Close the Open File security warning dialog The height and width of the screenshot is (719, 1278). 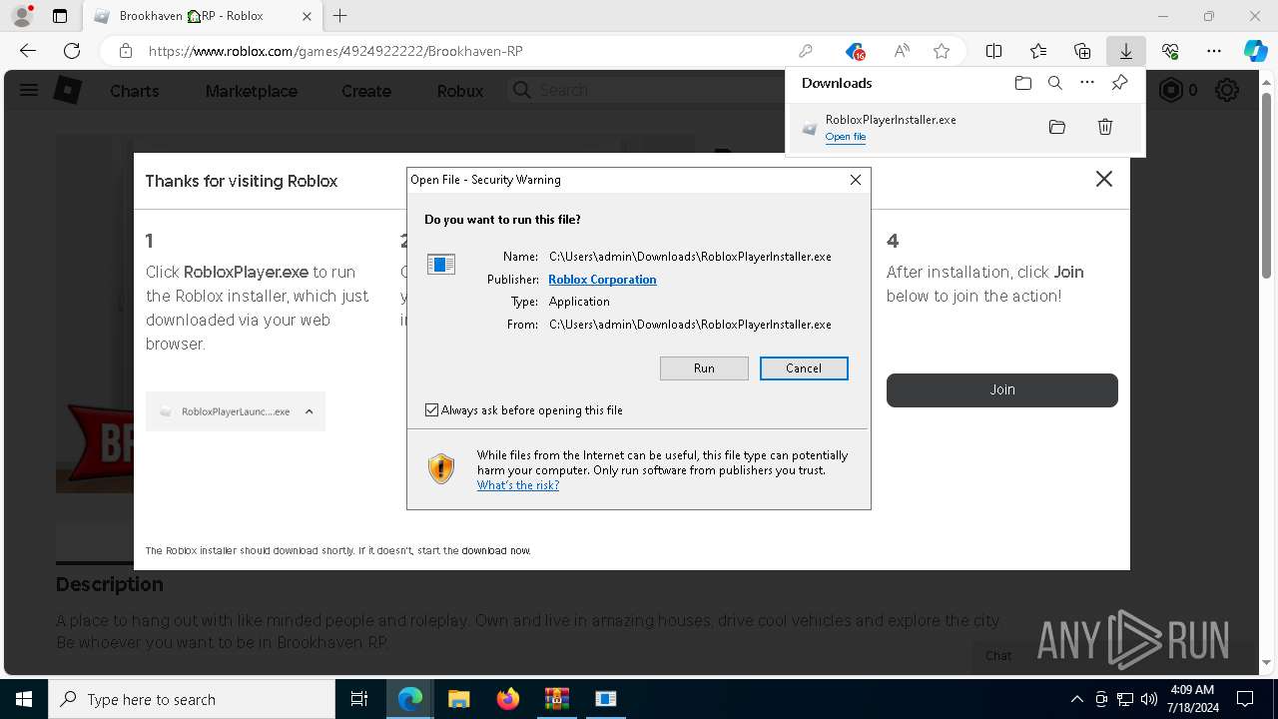pos(856,180)
